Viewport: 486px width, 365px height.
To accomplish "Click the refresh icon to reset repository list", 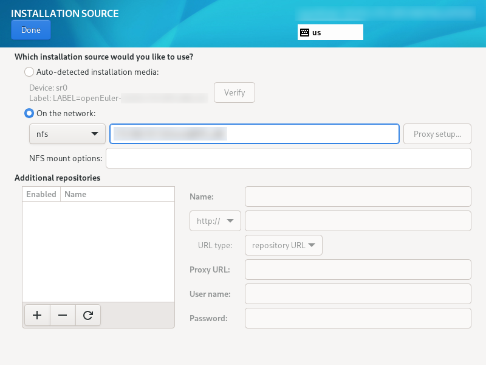I will 88,315.
